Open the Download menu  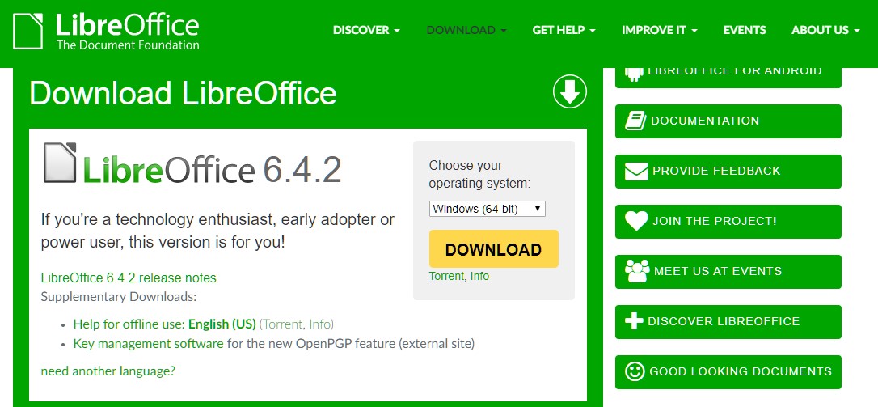(466, 30)
